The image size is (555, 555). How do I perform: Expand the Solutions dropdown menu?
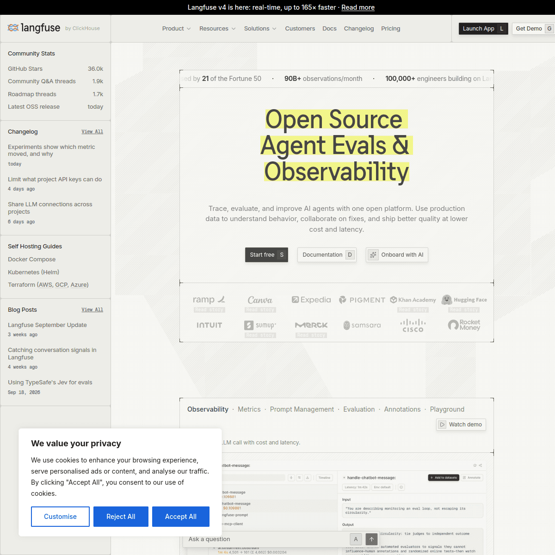[260, 29]
